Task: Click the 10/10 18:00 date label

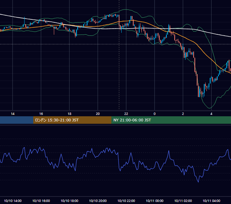Action: tap(69, 201)
